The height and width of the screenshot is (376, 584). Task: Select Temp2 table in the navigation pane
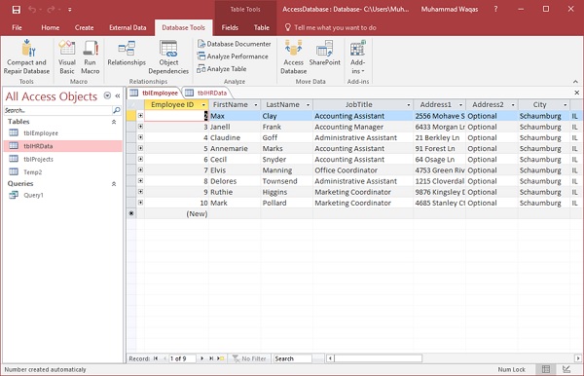[62, 172]
